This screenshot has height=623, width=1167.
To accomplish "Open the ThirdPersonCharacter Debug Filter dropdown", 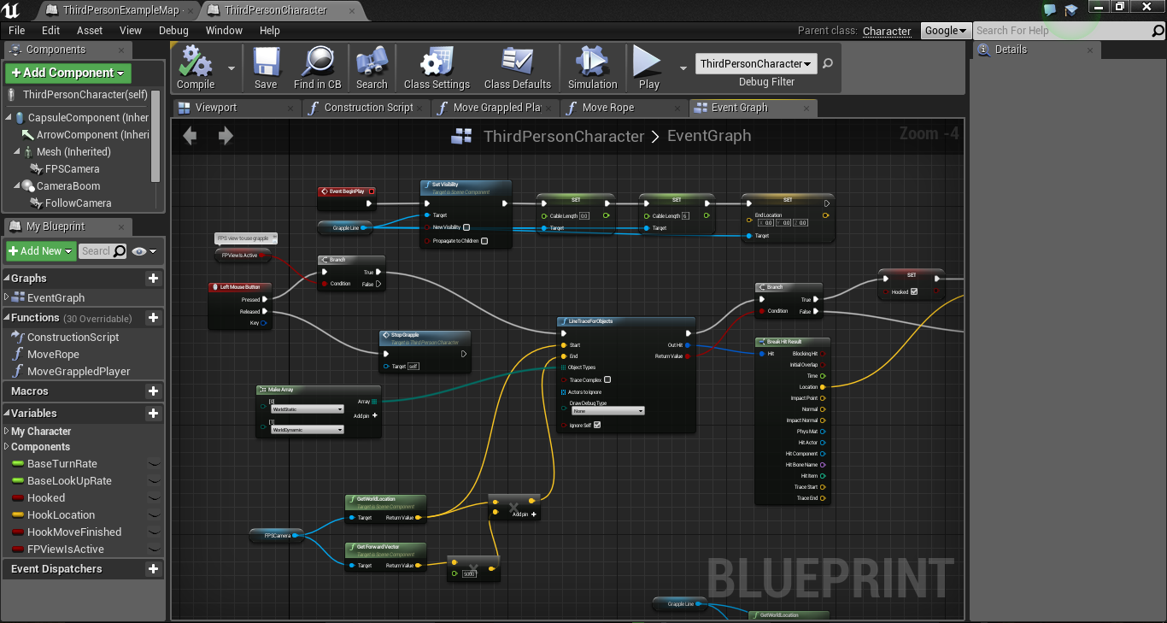I will click(x=755, y=64).
